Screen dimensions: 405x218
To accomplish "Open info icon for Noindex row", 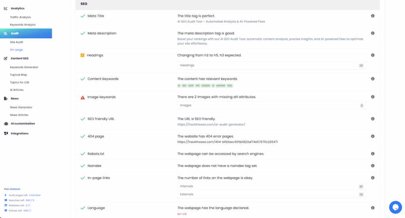I will [x=373, y=166].
